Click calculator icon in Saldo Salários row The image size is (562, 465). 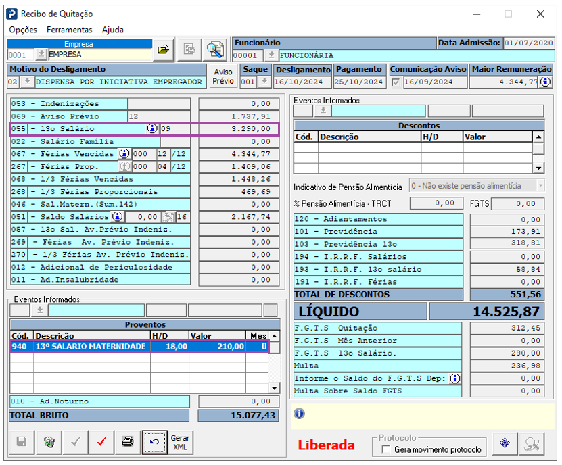coord(168,217)
